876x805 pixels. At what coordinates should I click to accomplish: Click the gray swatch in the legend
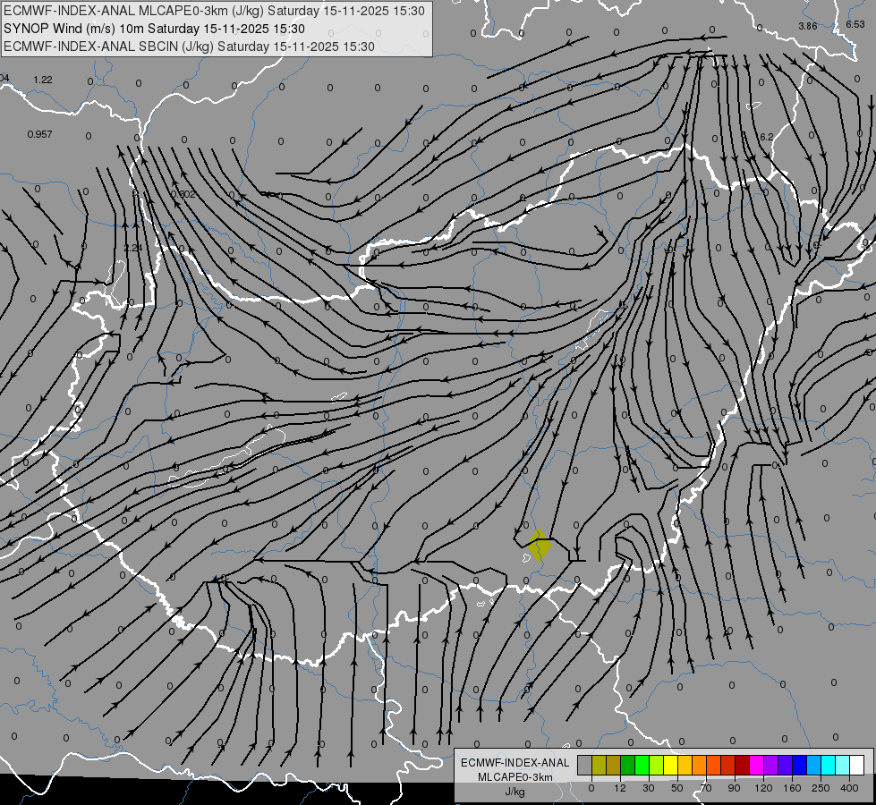pyautogui.click(x=584, y=765)
